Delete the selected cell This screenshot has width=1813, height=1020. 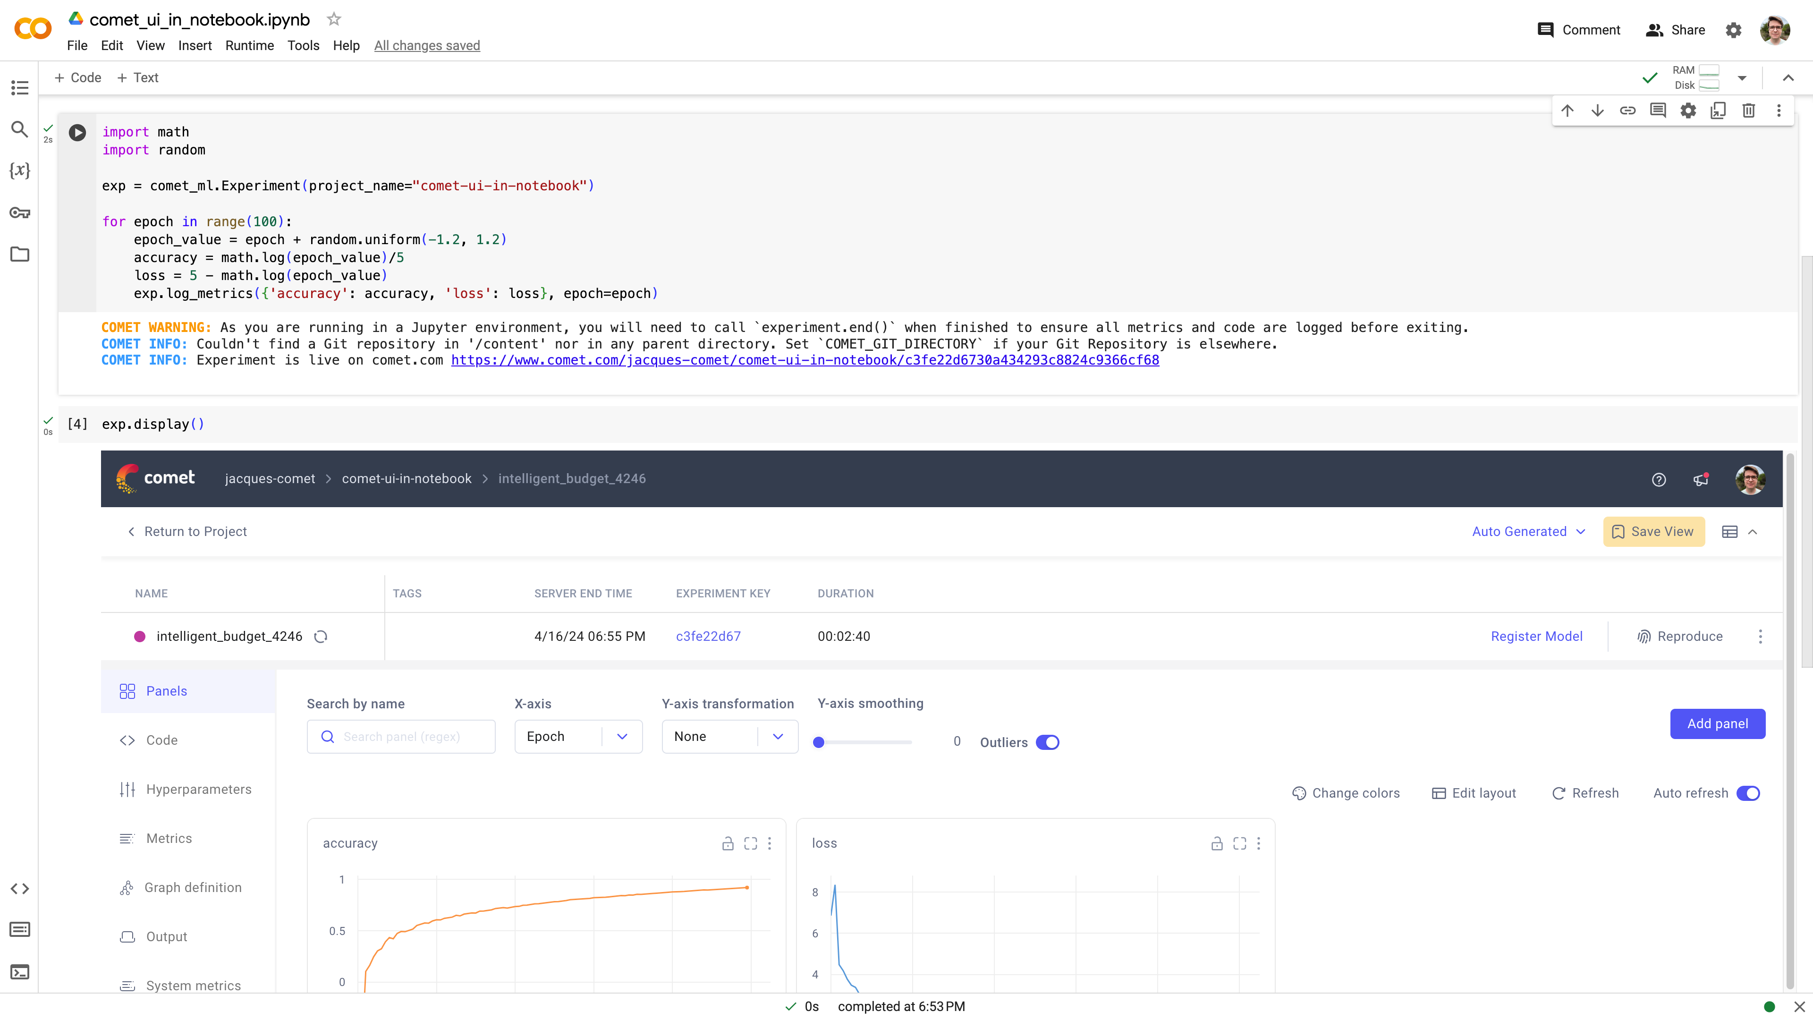(x=1749, y=110)
